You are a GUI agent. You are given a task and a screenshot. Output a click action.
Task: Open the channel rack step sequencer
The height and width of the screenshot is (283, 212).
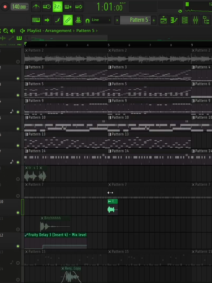point(185,20)
